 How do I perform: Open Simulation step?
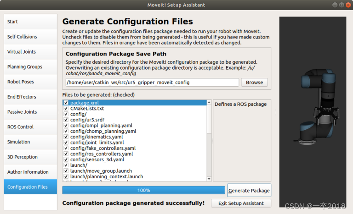click(30, 142)
